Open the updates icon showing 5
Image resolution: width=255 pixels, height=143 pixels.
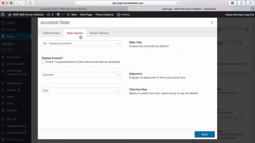pos(49,15)
